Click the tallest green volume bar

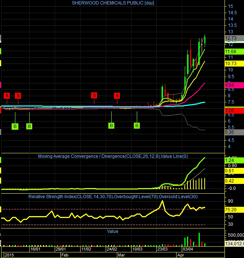(x=199, y=240)
